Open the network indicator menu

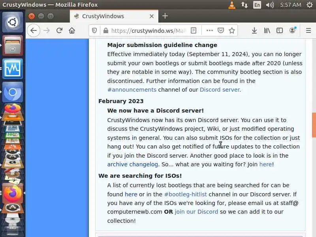pos(245,5)
